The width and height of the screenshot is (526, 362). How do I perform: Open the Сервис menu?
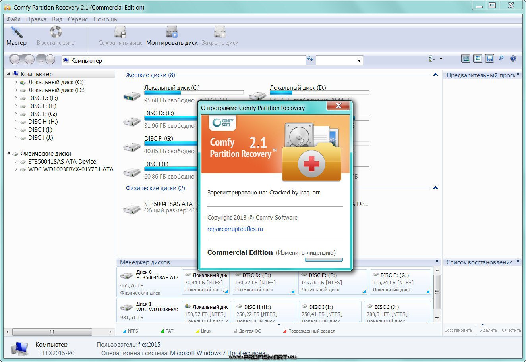(78, 19)
